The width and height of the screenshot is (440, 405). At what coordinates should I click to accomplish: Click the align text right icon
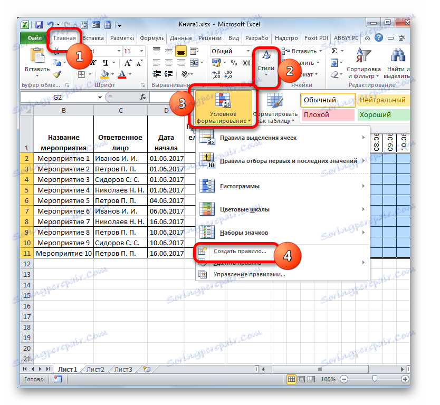pyautogui.click(x=181, y=63)
